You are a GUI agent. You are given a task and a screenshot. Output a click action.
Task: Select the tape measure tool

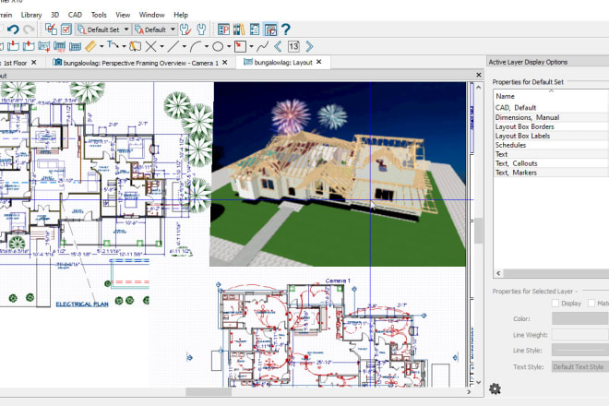point(90,47)
